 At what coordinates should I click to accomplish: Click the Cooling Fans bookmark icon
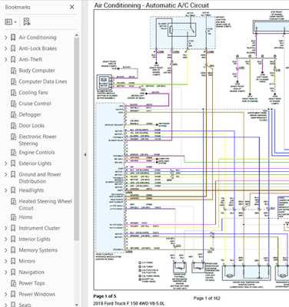13,93
